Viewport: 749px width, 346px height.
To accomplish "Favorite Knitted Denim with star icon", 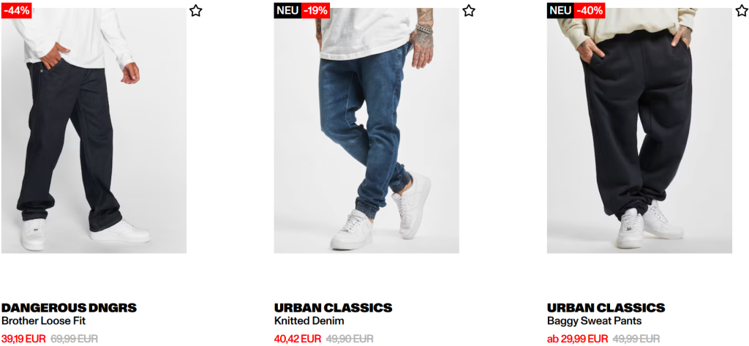I will pos(469,10).
